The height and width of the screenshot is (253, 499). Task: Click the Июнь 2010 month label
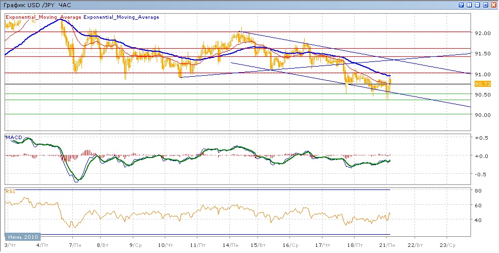22,237
